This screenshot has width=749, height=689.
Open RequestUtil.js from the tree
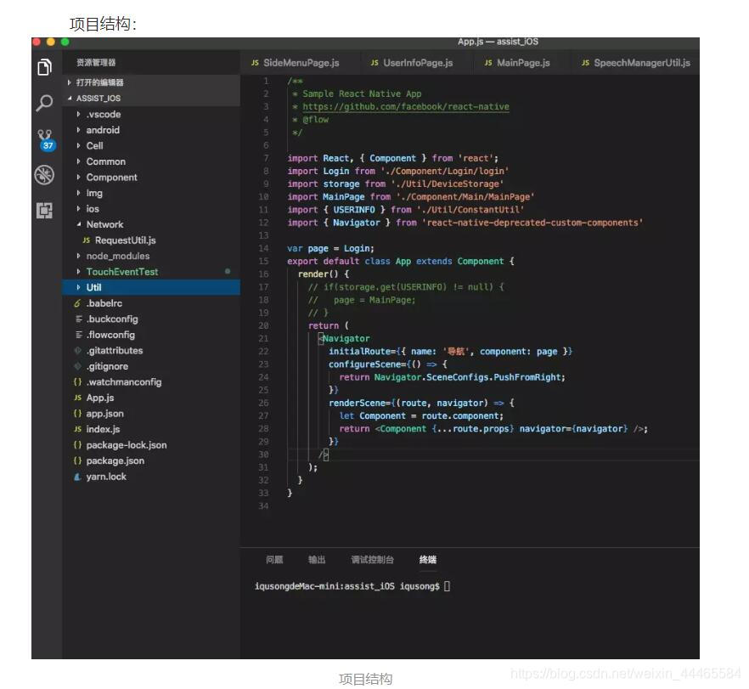click(125, 240)
